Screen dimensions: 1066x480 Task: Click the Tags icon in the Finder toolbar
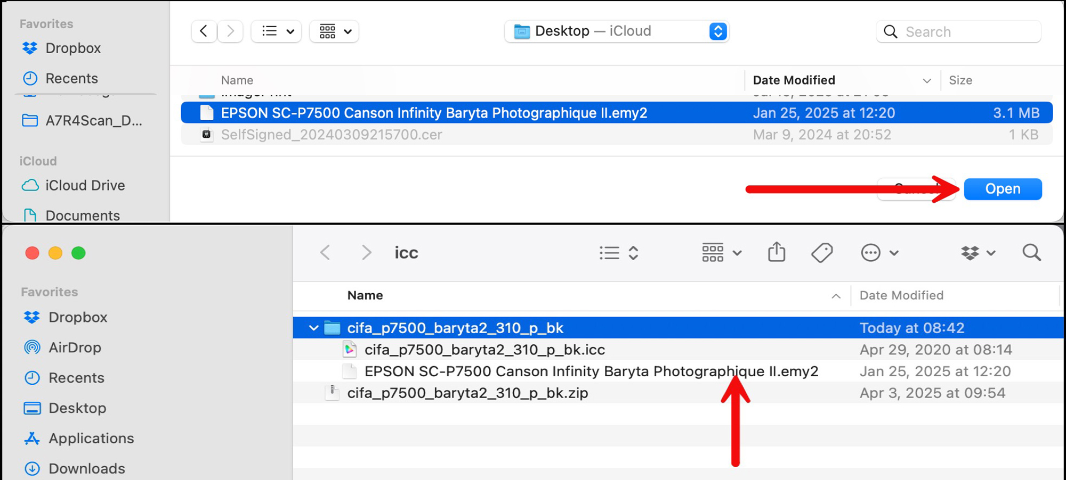(822, 253)
